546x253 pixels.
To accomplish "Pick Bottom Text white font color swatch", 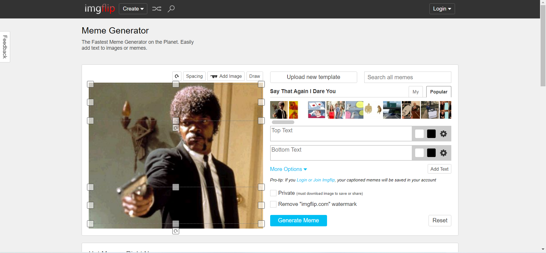I will click(x=419, y=153).
